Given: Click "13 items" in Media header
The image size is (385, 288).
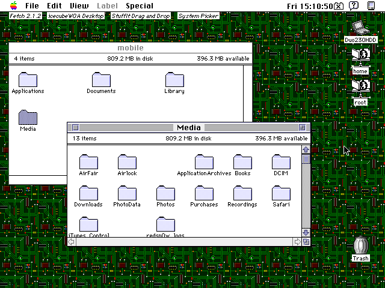Looking at the screenshot, I should point(85,139).
